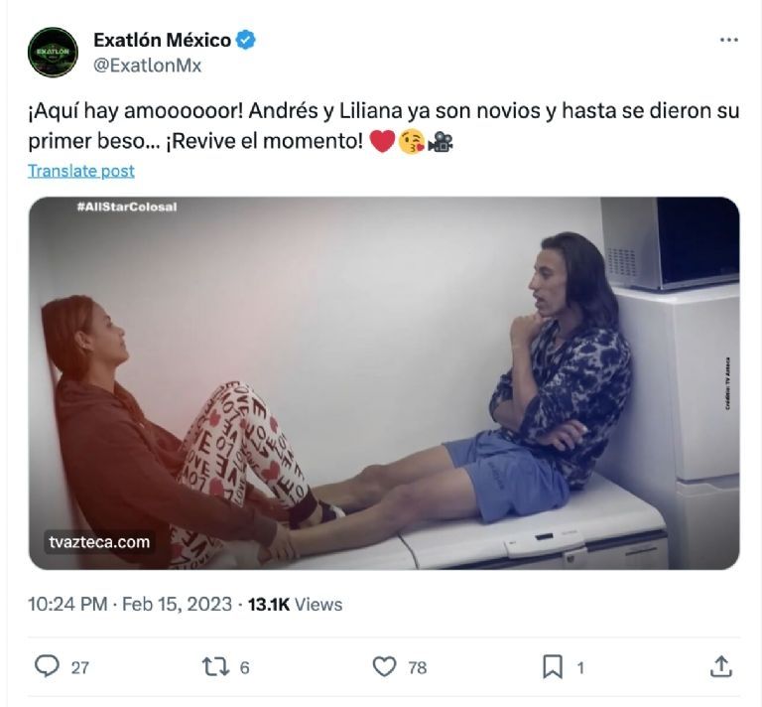This screenshot has width=762, height=707.
Task: Play the video of Andrés and Liliana
Action: pos(383,382)
